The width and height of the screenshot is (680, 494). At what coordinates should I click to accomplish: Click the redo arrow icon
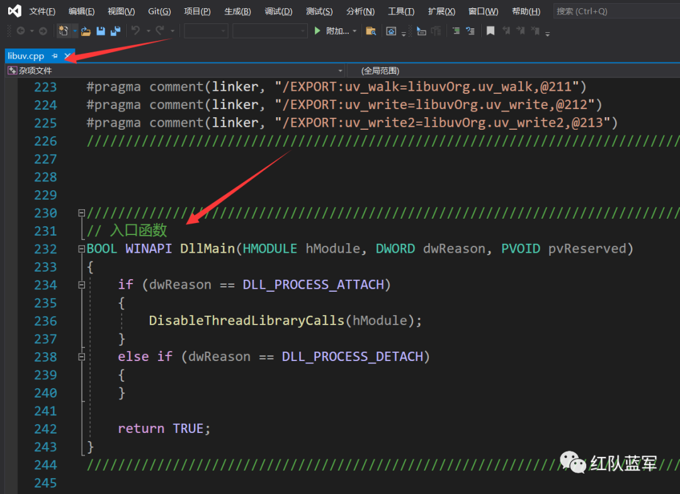160,30
